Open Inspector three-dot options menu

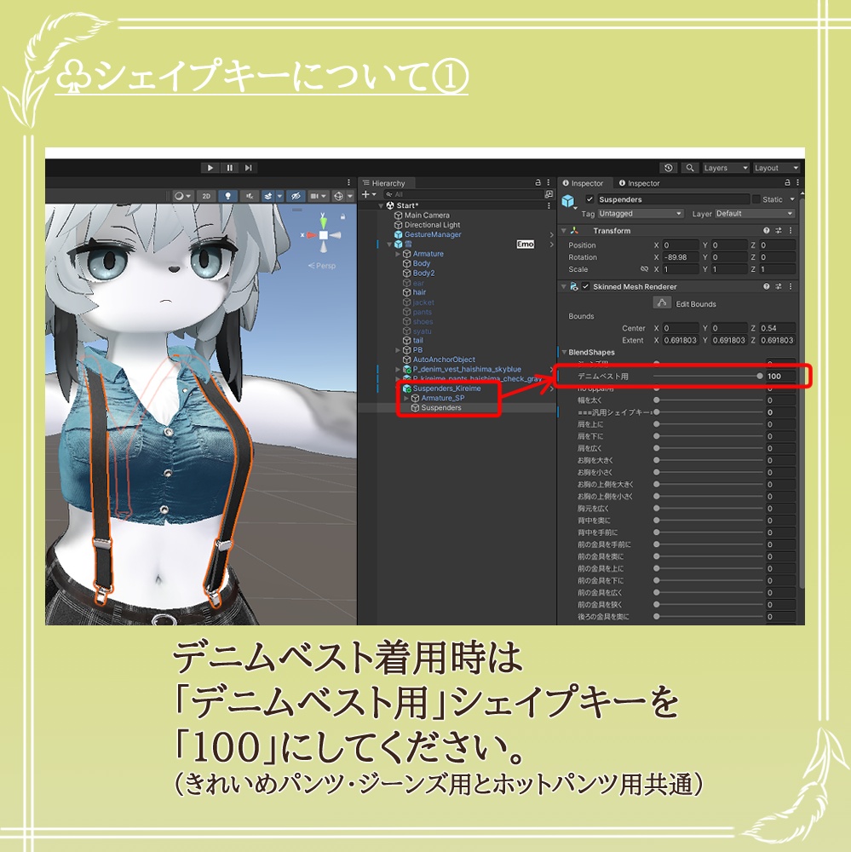797,182
